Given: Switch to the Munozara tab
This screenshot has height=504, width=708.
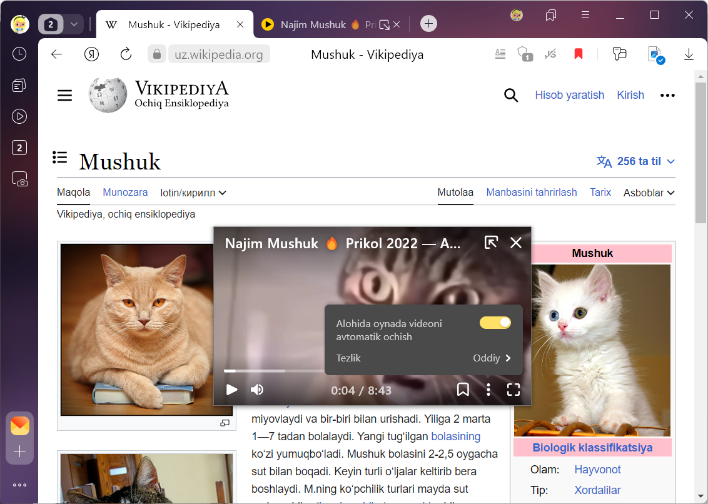Looking at the screenshot, I should 125,192.
